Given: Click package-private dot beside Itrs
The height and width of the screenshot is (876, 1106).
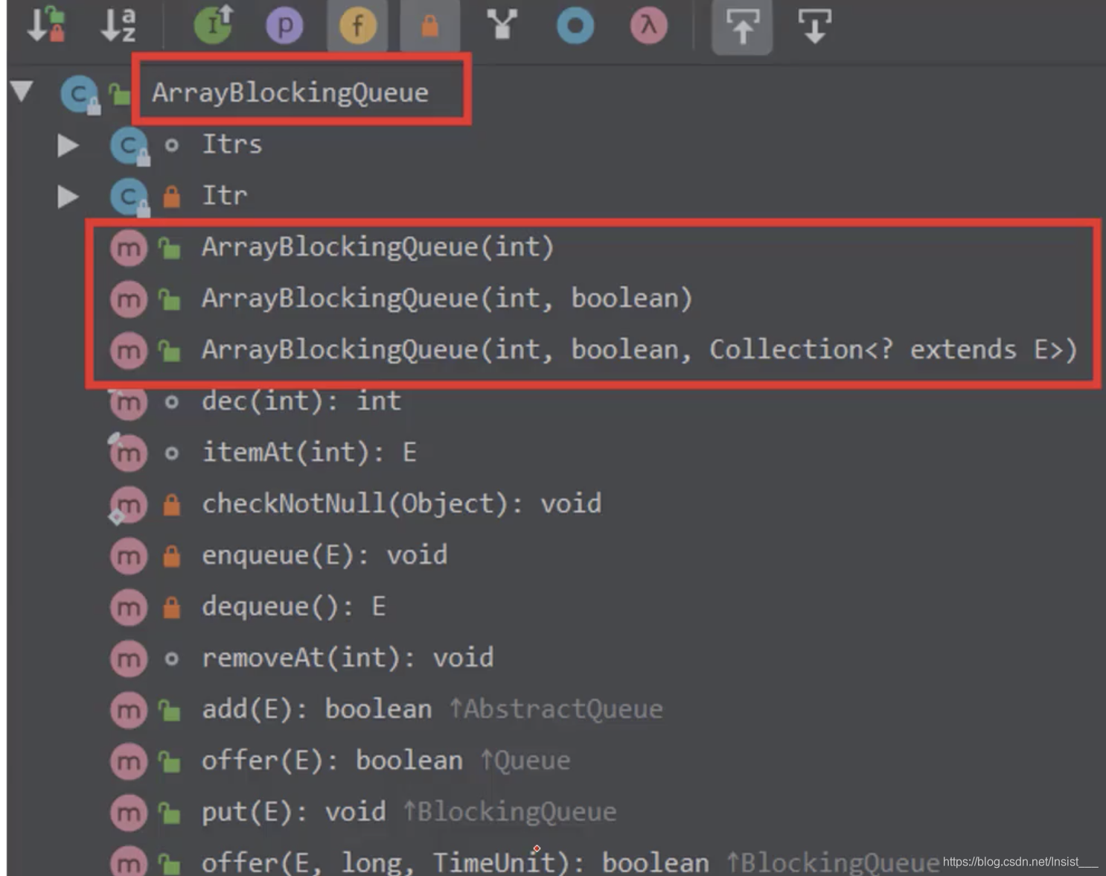Looking at the screenshot, I should [171, 145].
